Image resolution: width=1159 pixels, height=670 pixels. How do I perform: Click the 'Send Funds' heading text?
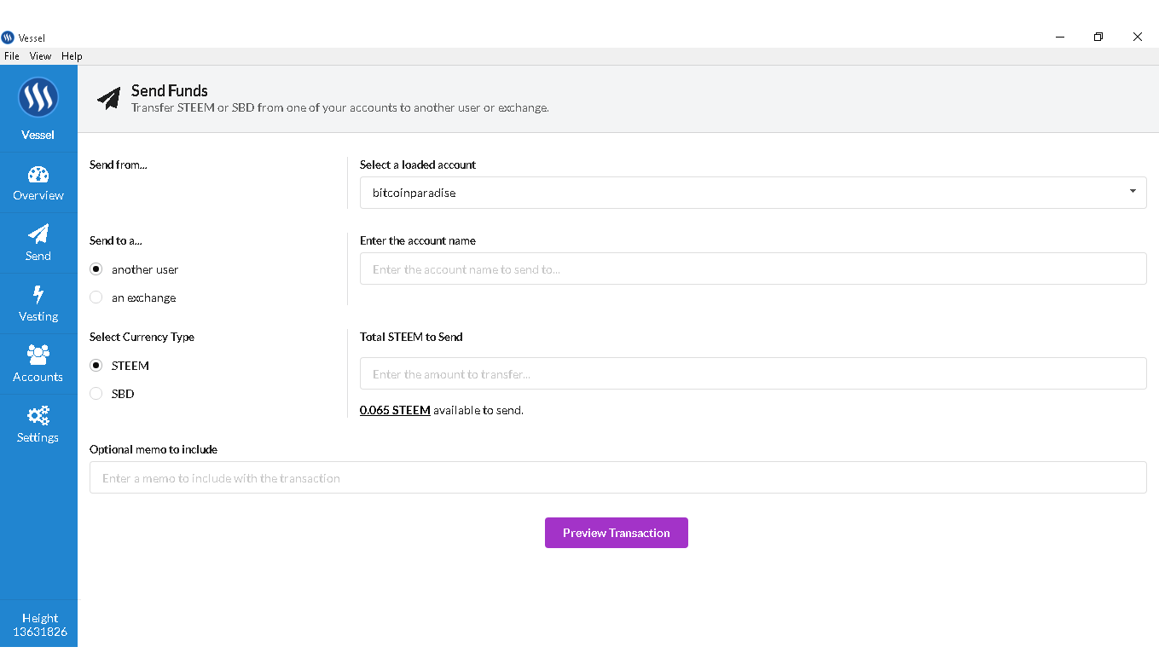170,90
